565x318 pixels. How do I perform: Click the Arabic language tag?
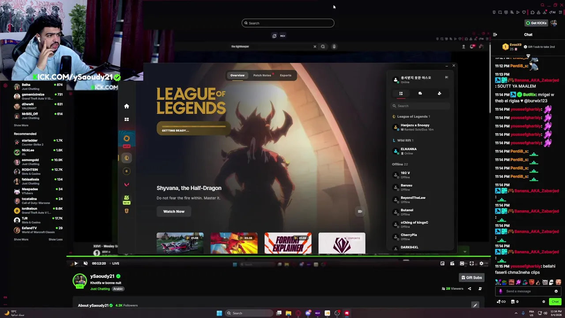pyautogui.click(x=118, y=289)
